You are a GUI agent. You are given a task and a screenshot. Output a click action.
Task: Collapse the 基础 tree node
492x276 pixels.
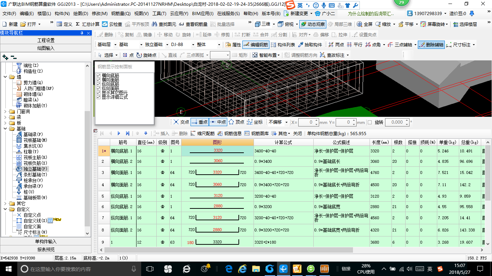tap(5, 129)
